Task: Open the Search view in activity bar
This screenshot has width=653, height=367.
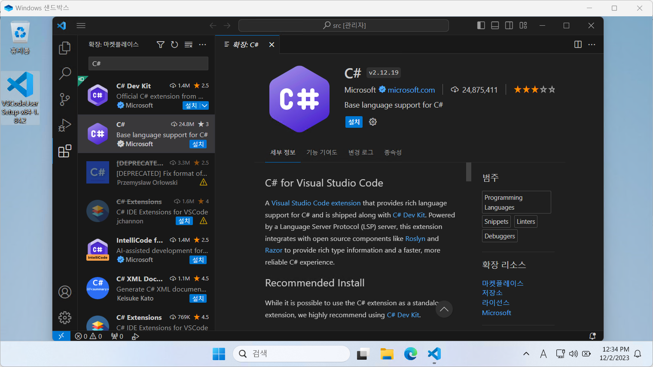Action: pyautogui.click(x=65, y=73)
